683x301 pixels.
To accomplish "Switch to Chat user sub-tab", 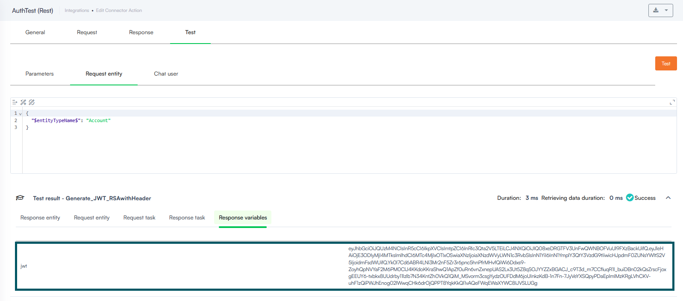I will (x=166, y=73).
